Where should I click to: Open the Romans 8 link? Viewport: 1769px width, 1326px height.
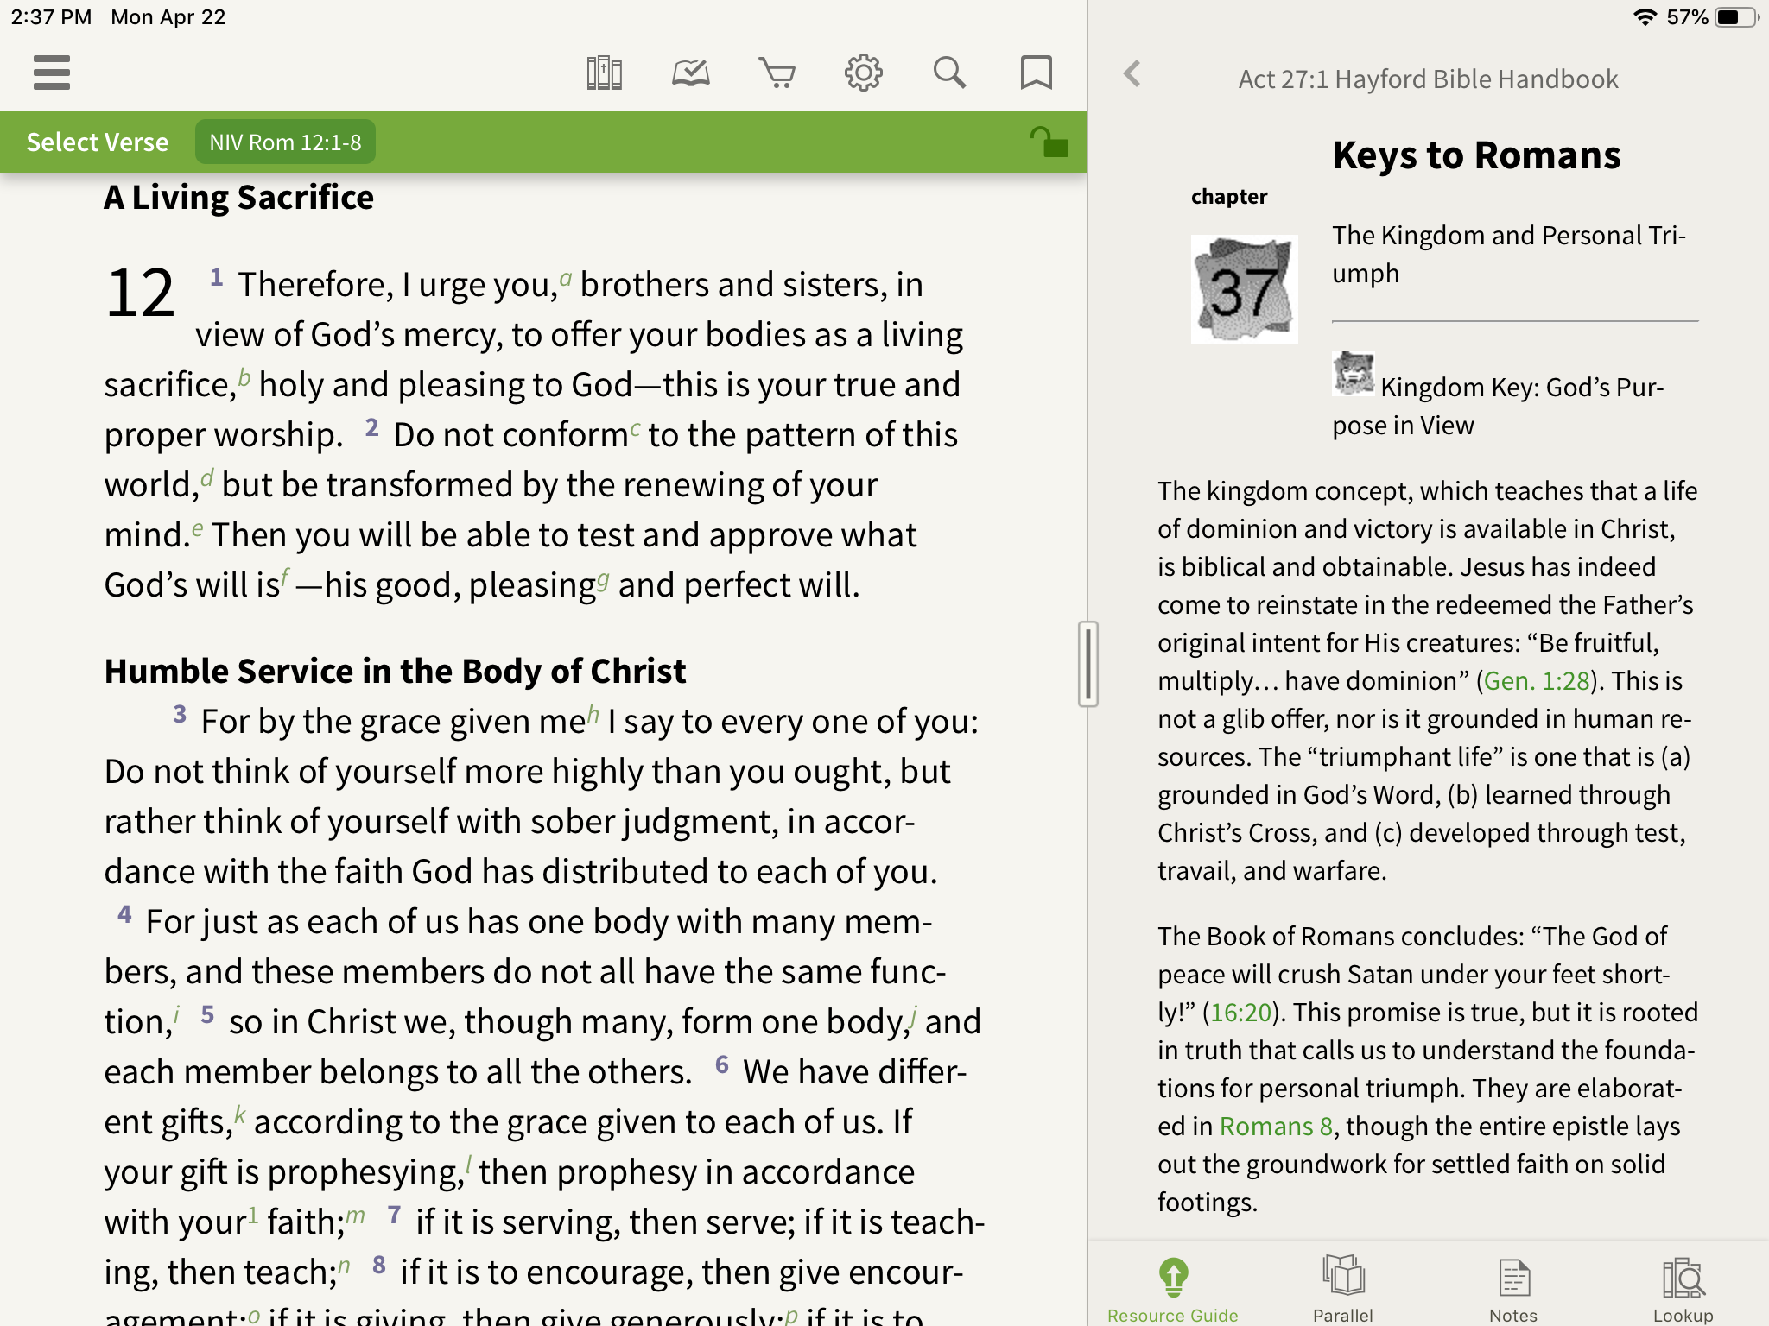click(1276, 1127)
